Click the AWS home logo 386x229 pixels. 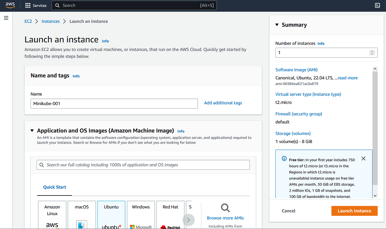(10, 5)
